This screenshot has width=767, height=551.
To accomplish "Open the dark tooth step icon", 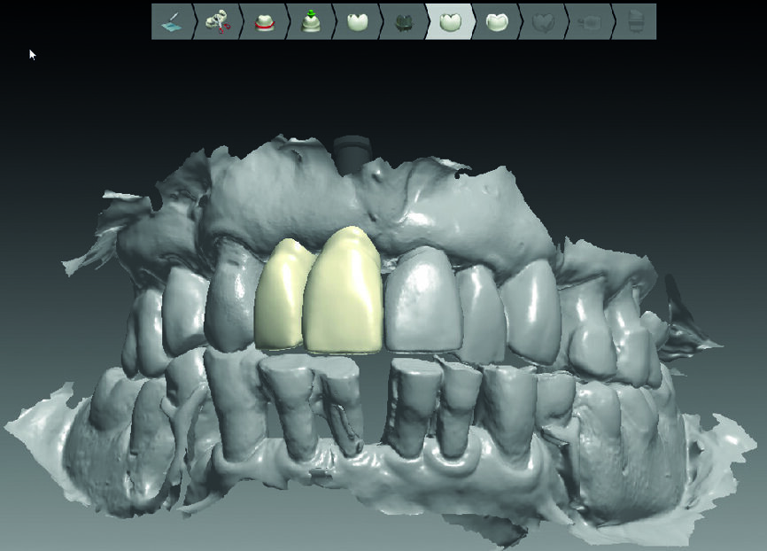I will click(x=402, y=22).
